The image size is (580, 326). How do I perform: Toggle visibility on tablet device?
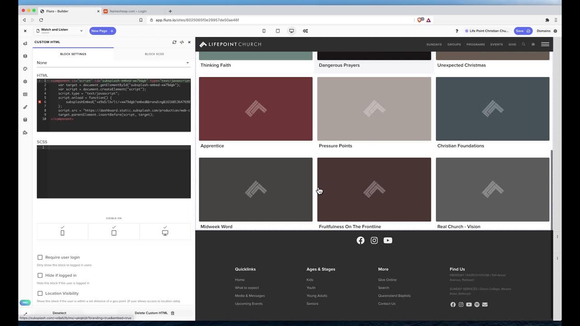114,231
